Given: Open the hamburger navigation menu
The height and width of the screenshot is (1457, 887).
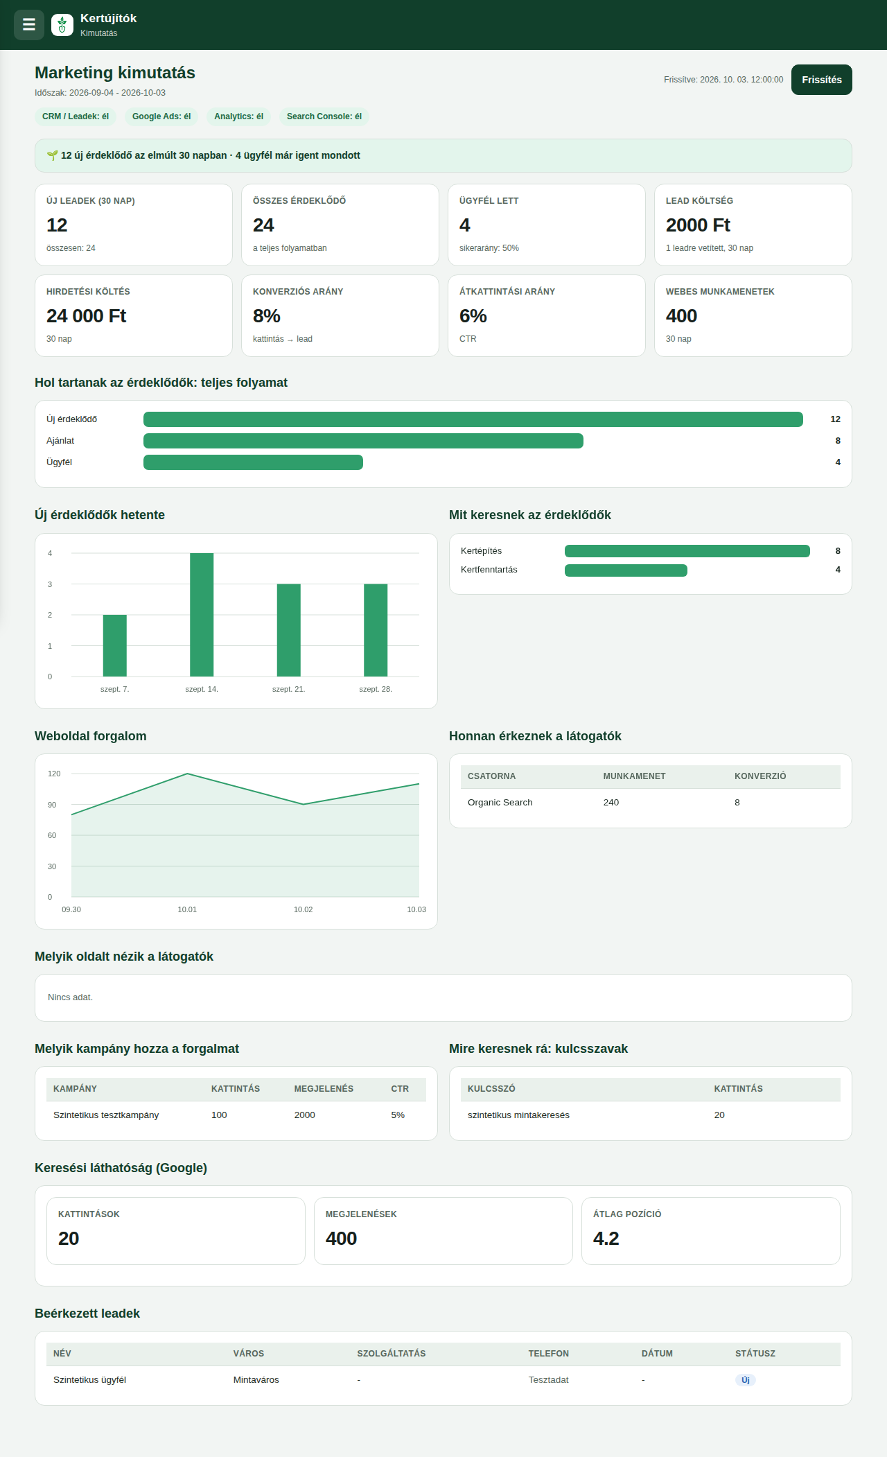Looking at the screenshot, I should click(29, 25).
